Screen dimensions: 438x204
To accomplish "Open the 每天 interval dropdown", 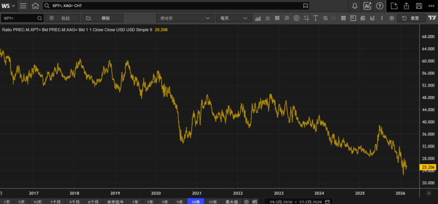I will point(234,18).
